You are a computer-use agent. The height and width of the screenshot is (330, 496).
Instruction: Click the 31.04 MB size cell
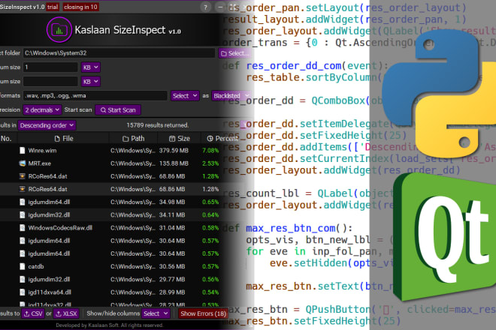click(x=172, y=228)
